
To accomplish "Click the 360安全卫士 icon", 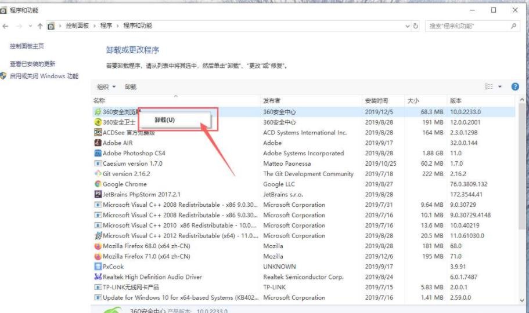I will (98, 122).
